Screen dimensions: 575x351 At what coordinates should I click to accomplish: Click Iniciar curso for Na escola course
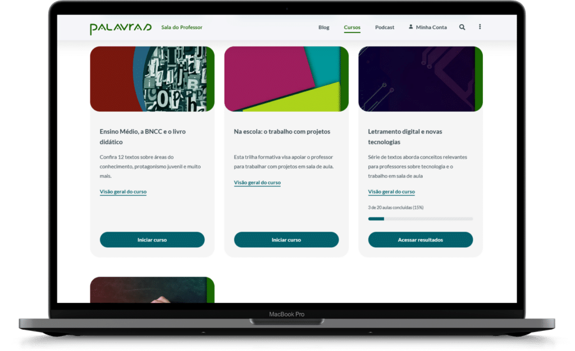(x=286, y=239)
